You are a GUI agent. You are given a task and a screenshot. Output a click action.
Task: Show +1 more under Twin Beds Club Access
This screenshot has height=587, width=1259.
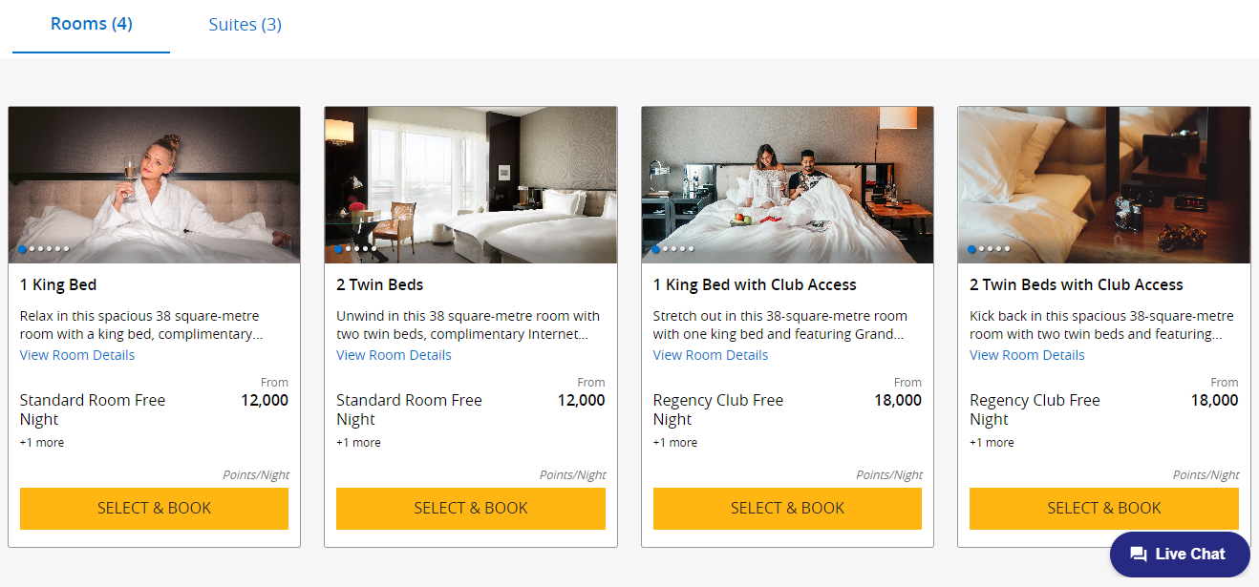(x=992, y=443)
